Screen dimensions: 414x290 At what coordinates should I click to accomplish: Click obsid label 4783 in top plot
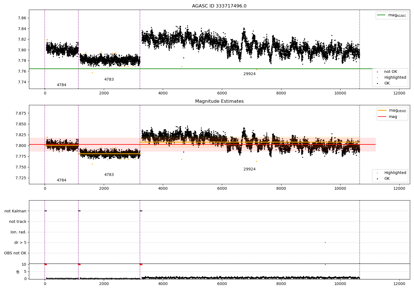109,80
